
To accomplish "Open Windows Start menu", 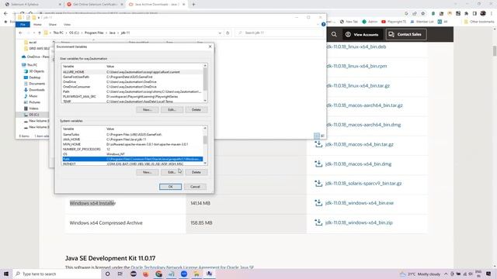I will (6, 274).
